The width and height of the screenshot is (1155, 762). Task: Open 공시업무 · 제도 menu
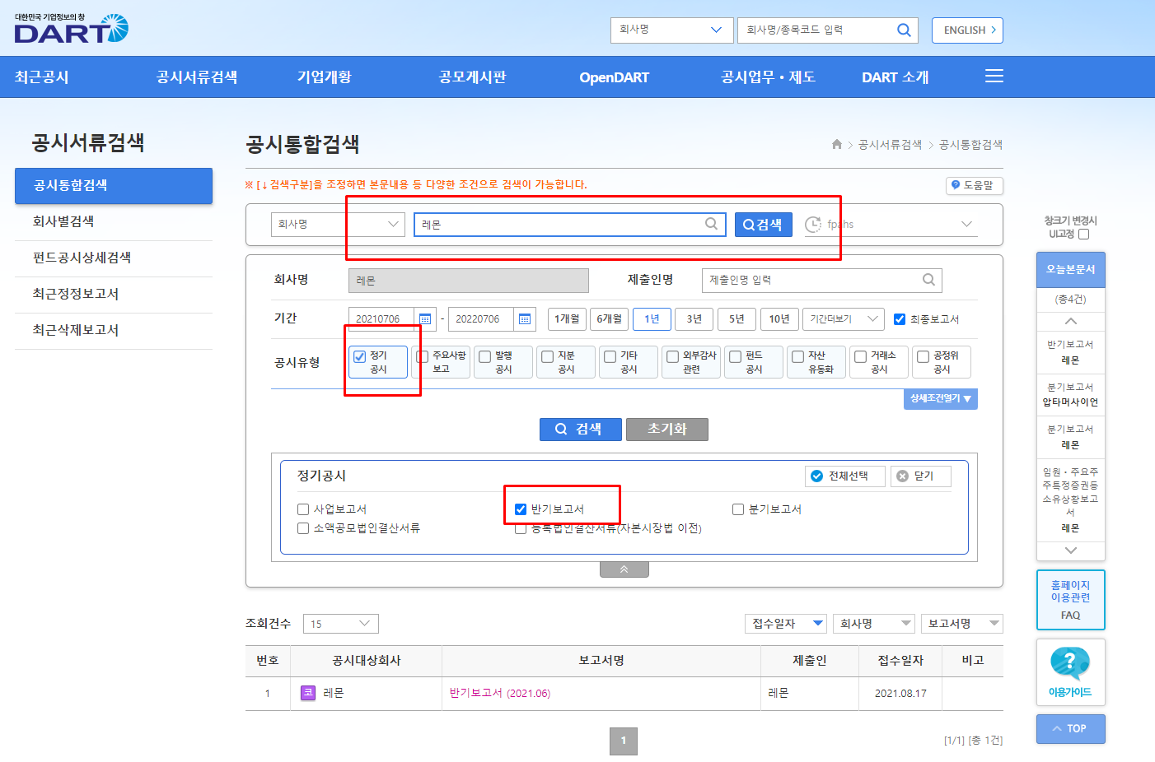768,77
